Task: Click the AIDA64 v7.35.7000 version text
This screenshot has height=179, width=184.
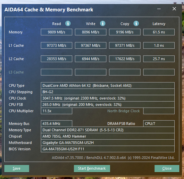Action: pos(113,158)
